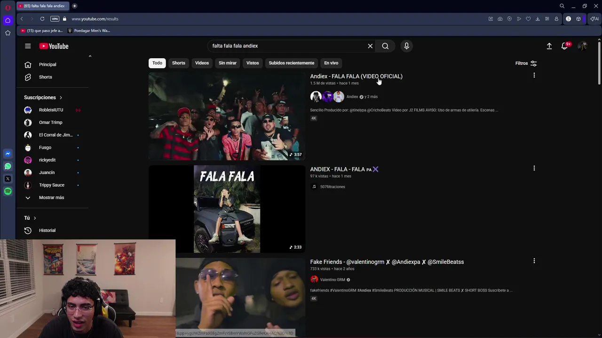Image resolution: width=602 pixels, height=338 pixels.
Task: Open the edit page pencil icon in toolbar
Action: pyautogui.click(x=491, y=19)
